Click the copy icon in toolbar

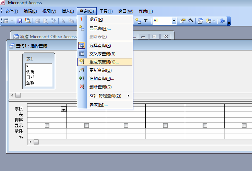[71, 21]
